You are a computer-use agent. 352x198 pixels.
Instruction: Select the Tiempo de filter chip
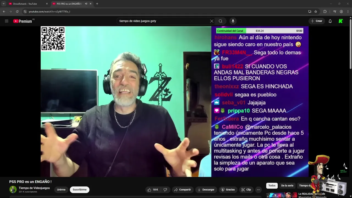(x=304, y=186)
